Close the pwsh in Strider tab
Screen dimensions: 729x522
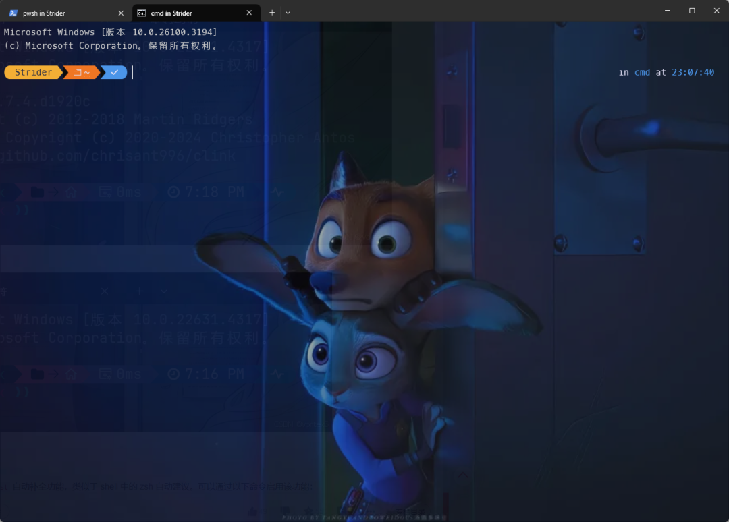[x=121, y=13]
